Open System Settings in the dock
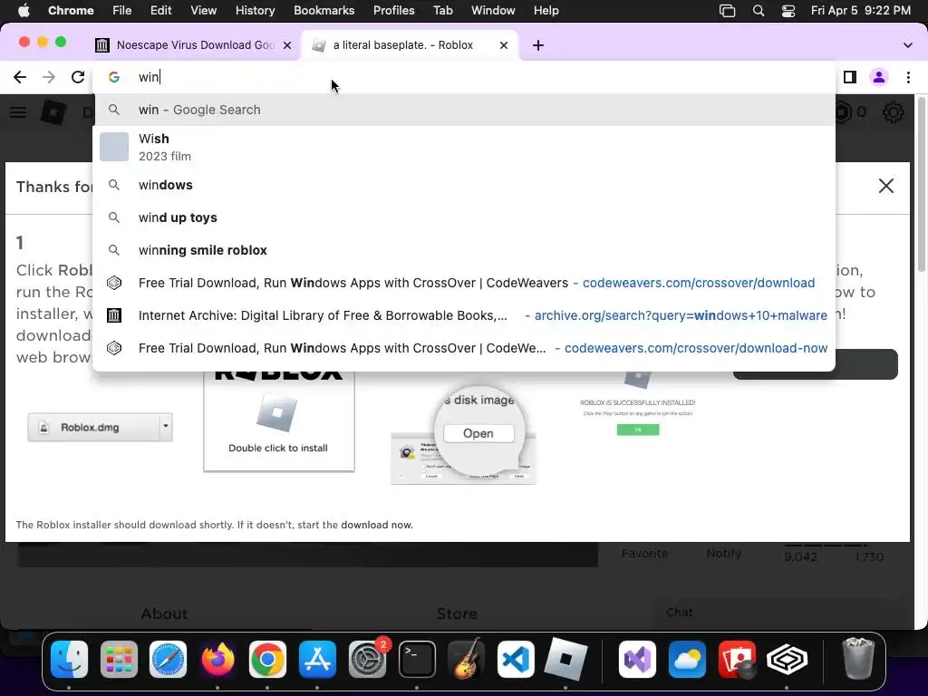 point(367,659)
